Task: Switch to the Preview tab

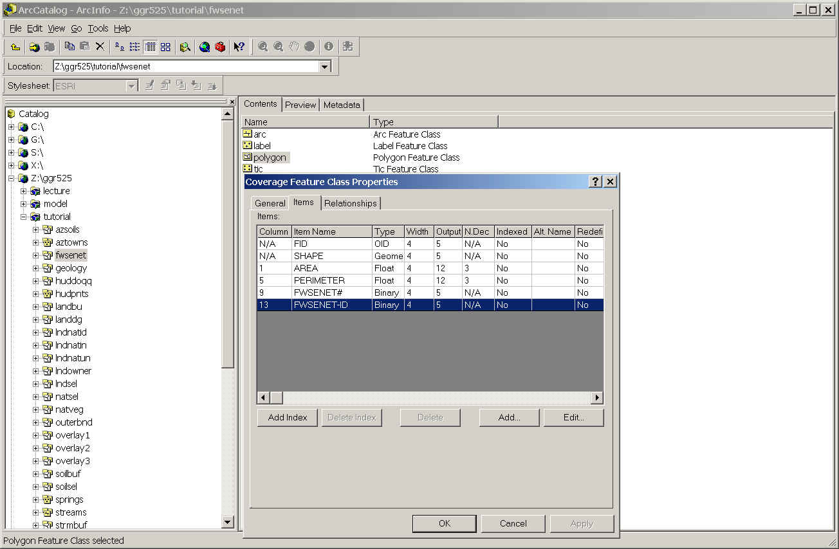Action: 300,105
